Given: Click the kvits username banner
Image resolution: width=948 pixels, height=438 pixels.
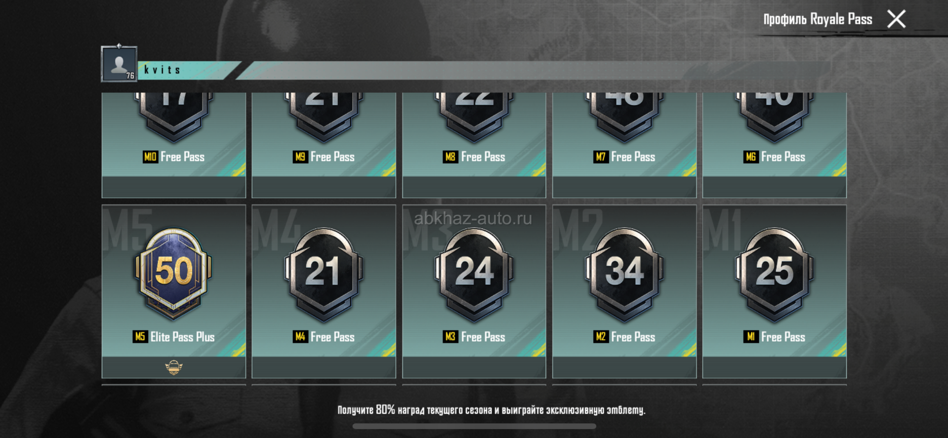Looking at the screenshot, I should [x=188, y=70].
